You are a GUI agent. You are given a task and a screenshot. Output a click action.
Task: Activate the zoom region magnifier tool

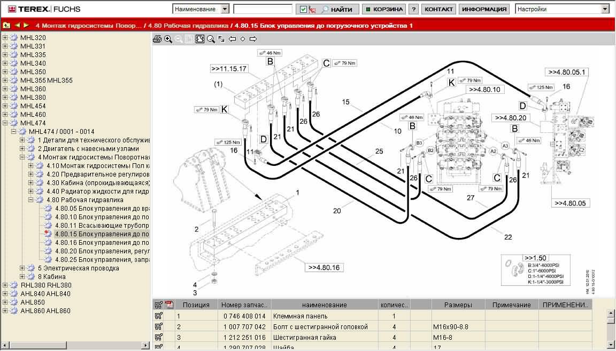(x=210, y=38)
